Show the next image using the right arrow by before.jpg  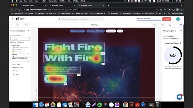[x=109, y=25]
